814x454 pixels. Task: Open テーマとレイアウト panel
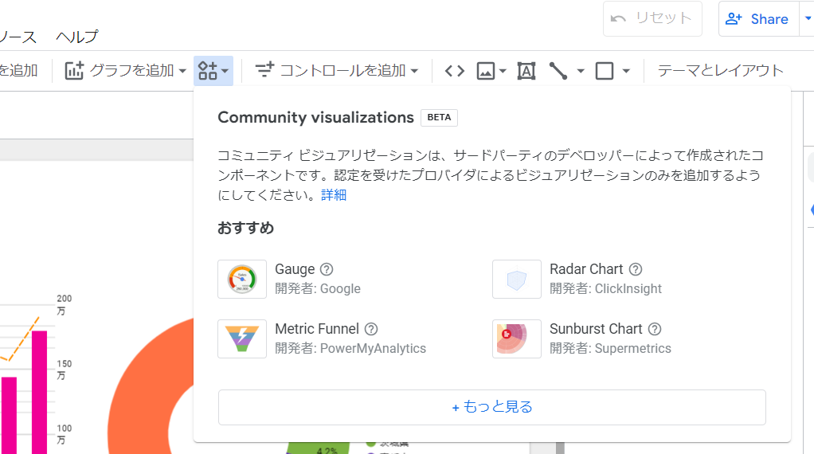721,71
